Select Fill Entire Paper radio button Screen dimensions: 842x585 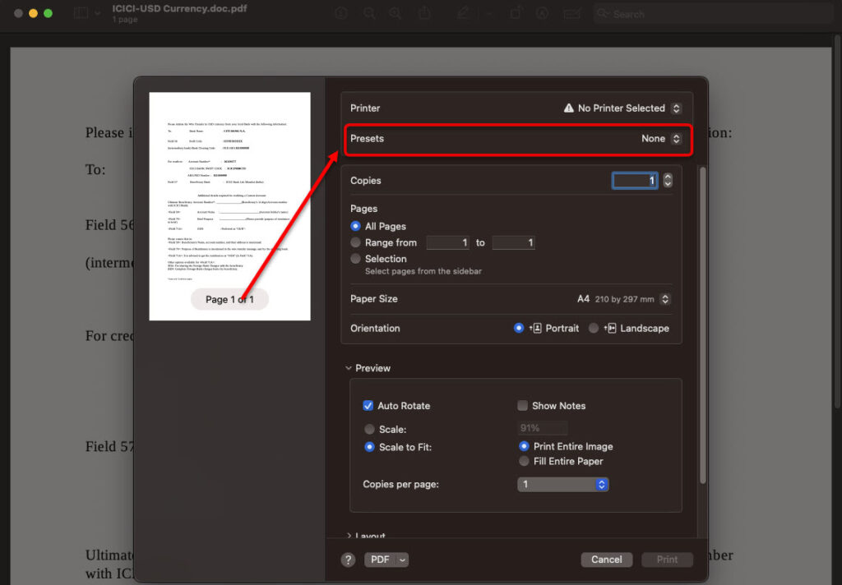click(524, 461)
